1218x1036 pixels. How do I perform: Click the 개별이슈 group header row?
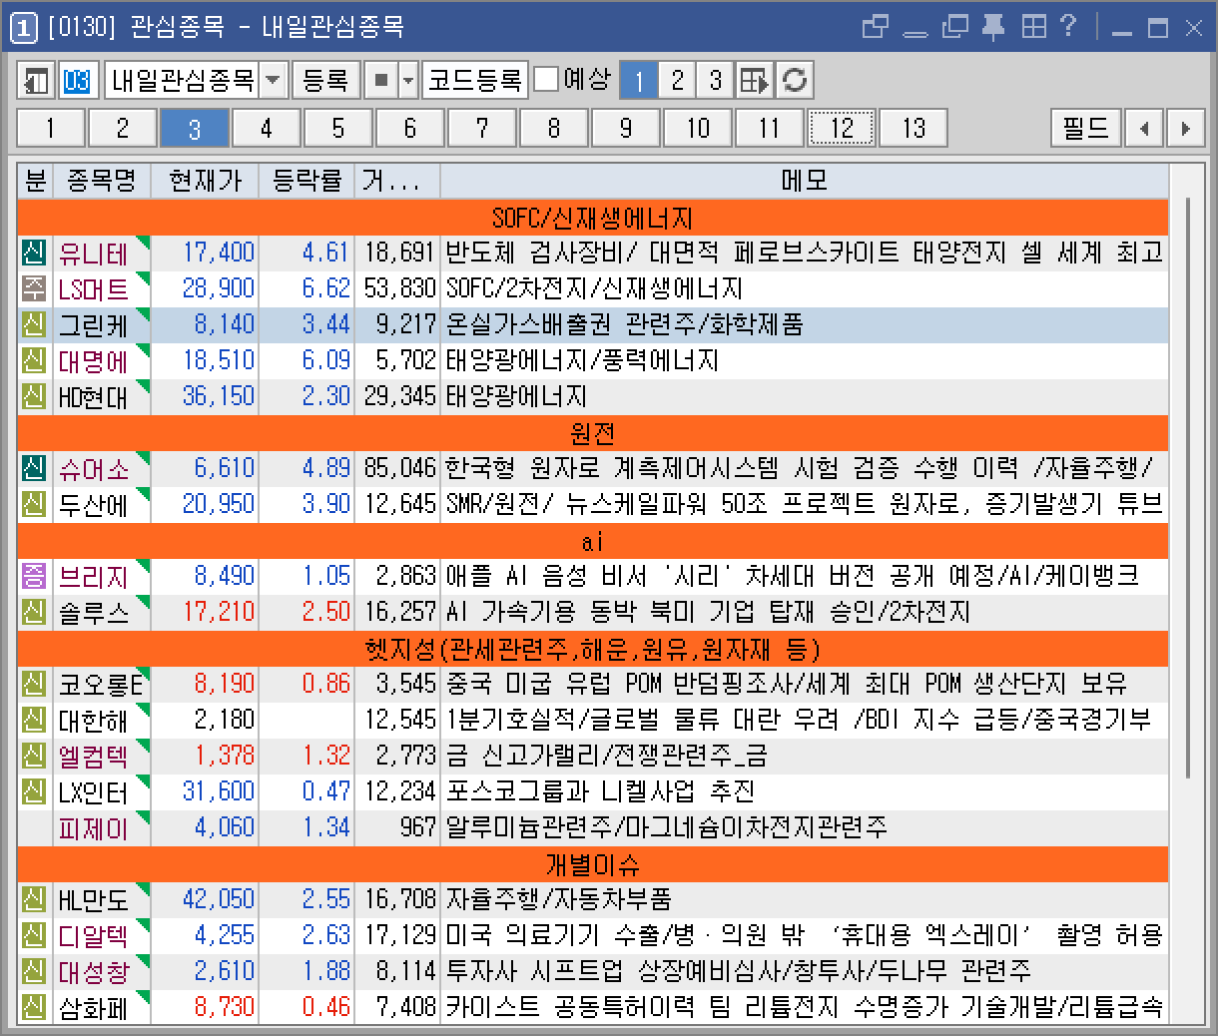[x=593, y=863]
